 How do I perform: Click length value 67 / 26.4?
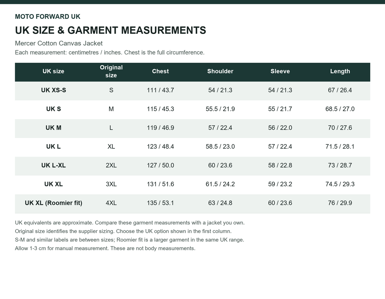(x=340, y=90)
